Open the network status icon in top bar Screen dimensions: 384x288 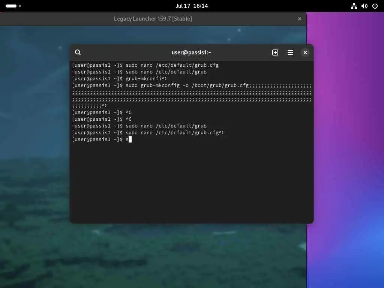click(354, 6)
